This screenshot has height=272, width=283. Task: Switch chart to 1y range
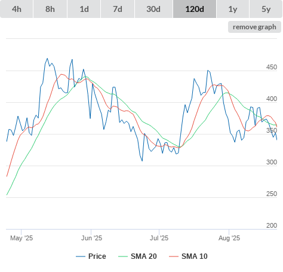[233, 9]
